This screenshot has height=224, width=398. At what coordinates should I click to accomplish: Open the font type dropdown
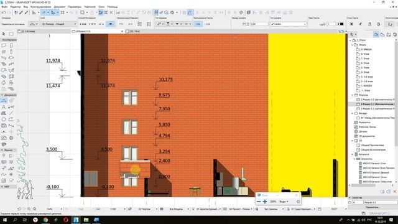pos(289,24)
